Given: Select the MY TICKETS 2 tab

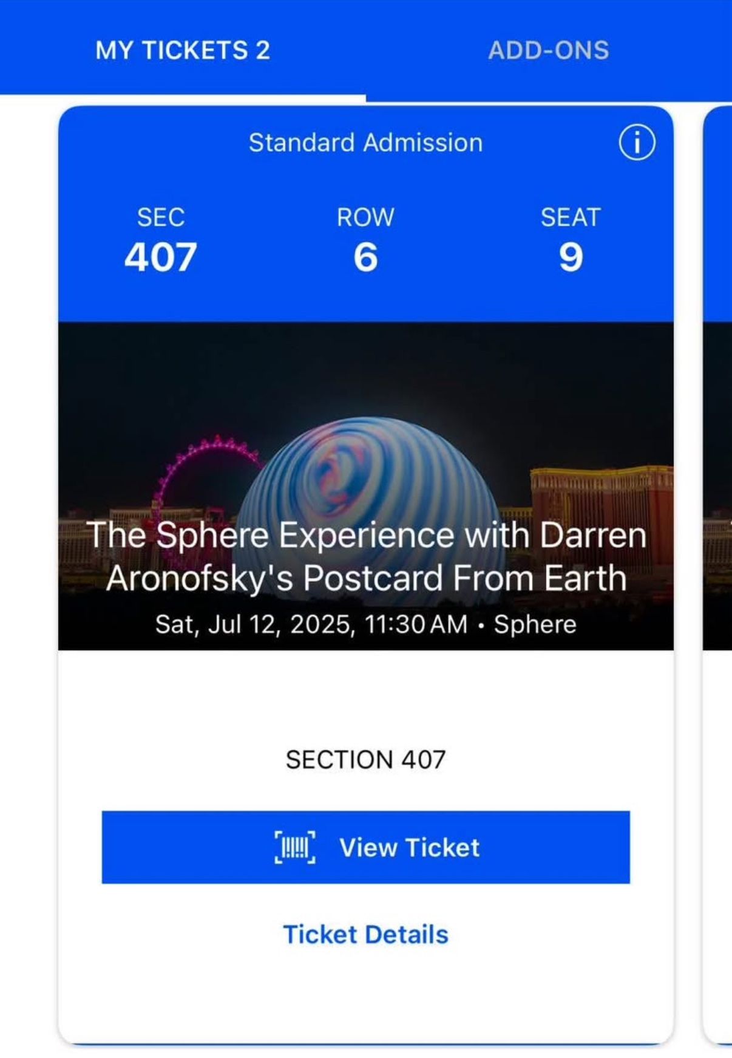Looking at the screenshot, I should [183, 50].
